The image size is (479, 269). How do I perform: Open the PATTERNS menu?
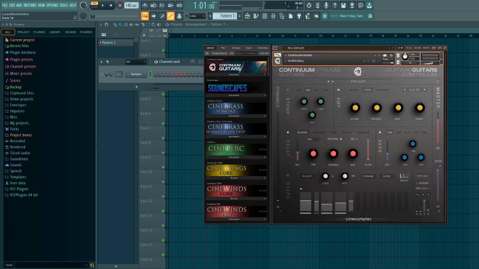coord(30,5)
